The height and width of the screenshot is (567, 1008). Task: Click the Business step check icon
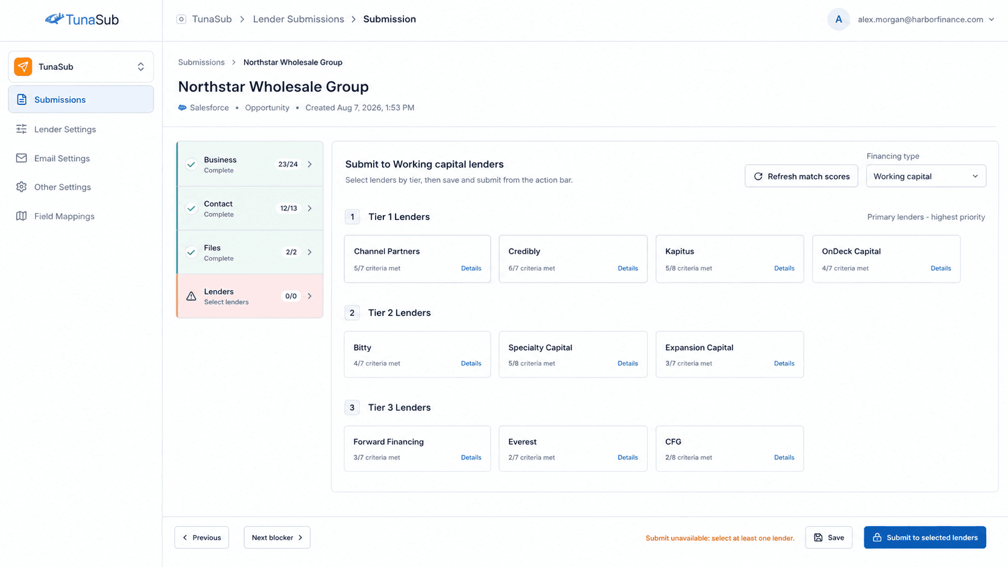point(191,164)
